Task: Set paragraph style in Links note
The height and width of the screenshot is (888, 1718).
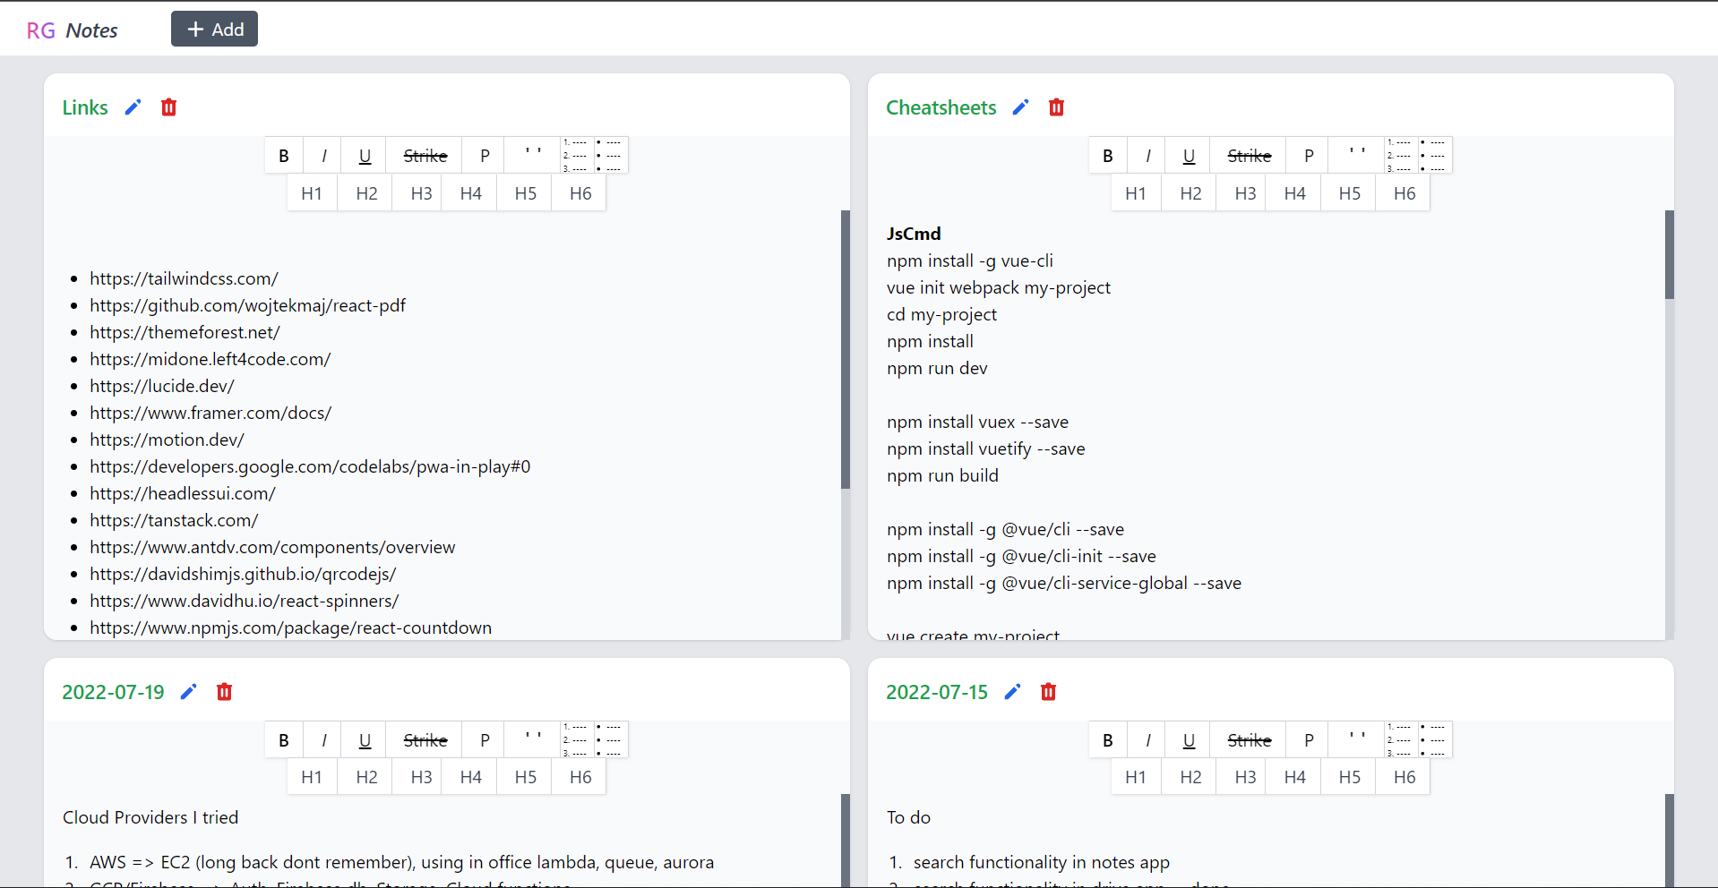Action: tap(484, 156)
